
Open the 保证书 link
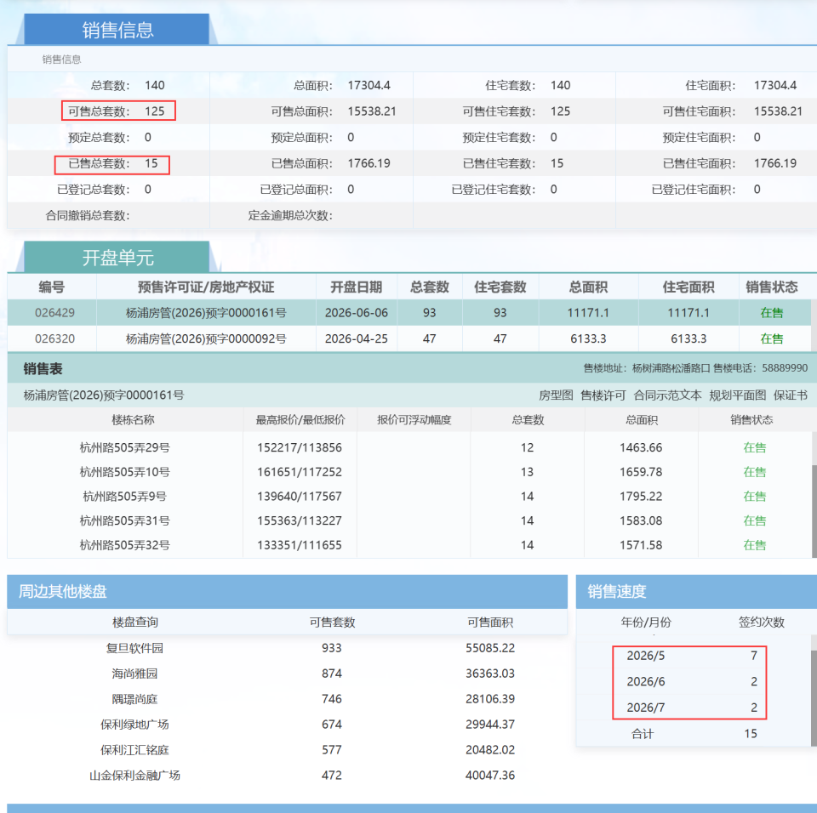pos(790,395)
